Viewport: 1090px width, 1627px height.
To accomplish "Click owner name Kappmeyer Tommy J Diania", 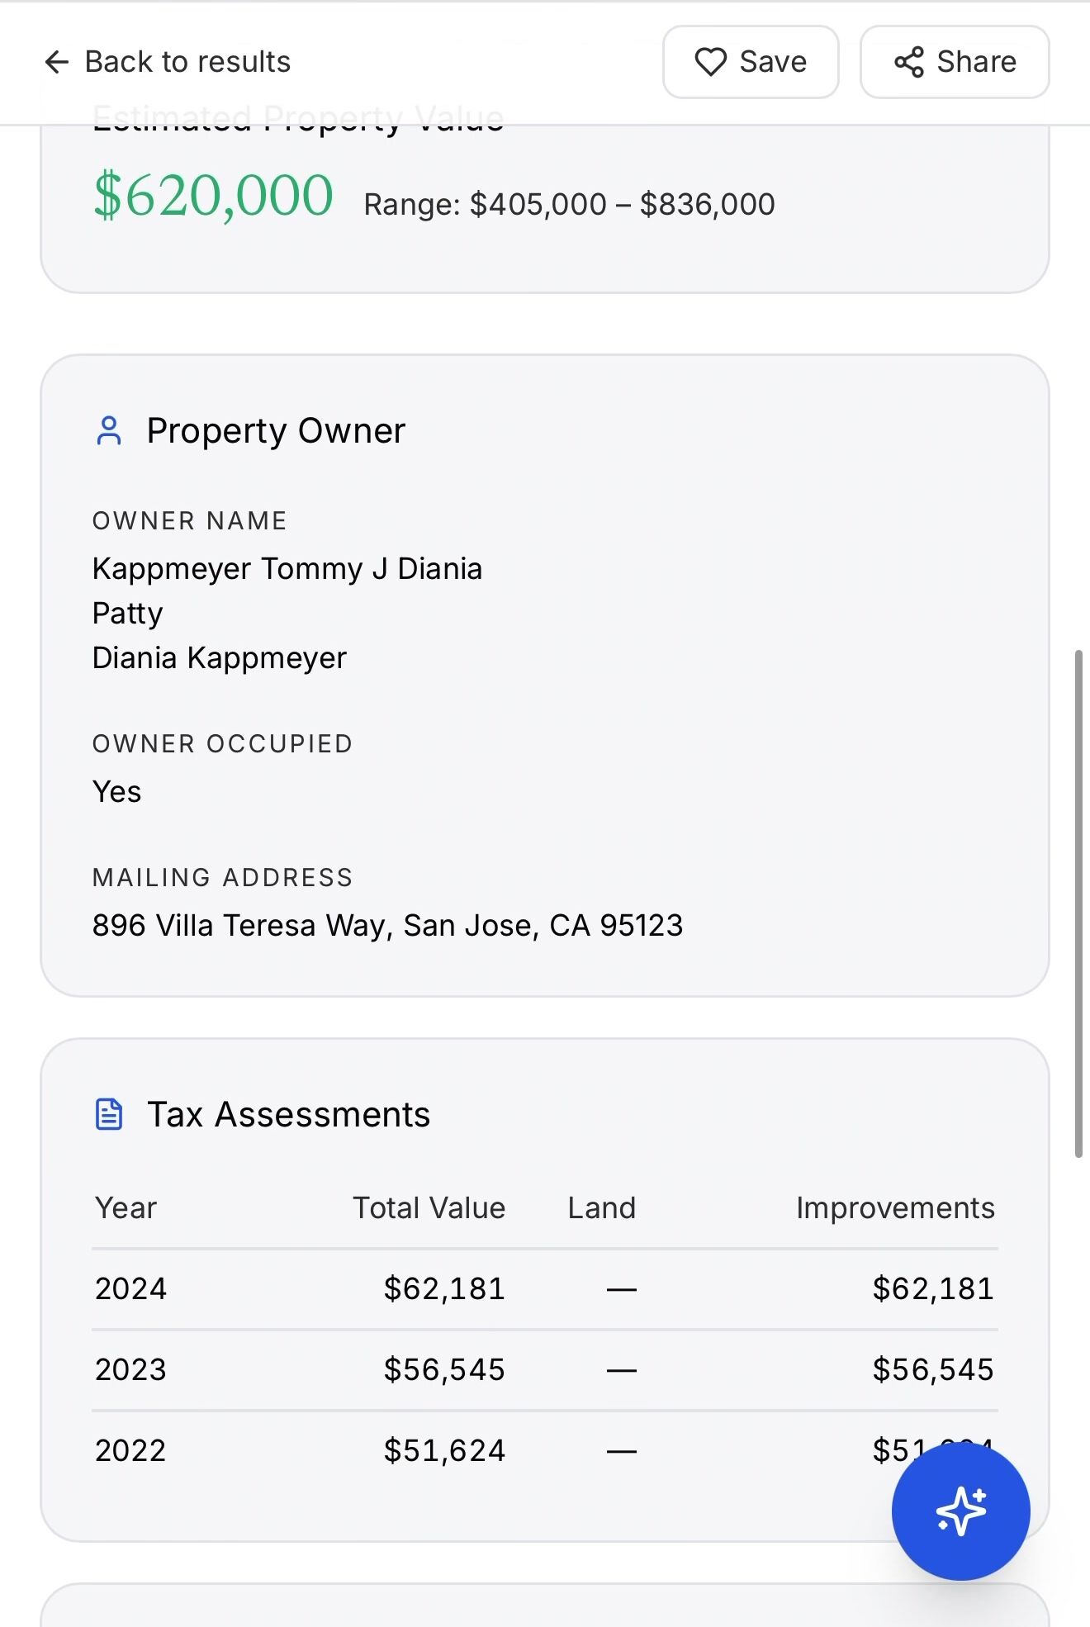I will click(x=287, y=569).
